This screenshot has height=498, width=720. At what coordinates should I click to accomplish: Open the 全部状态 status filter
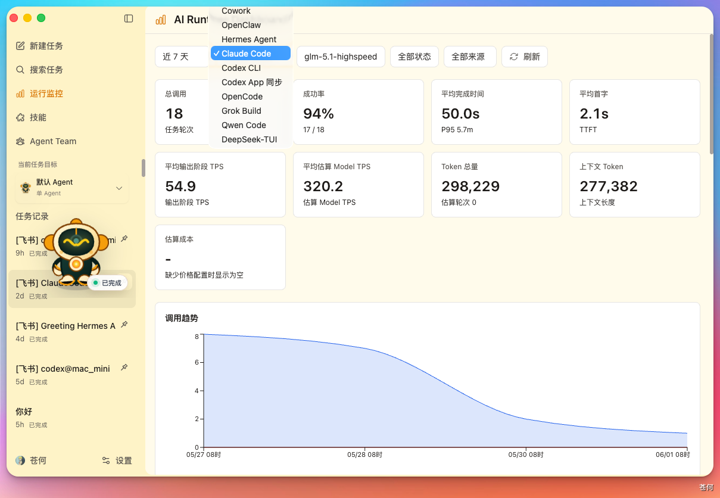(414, 57)
